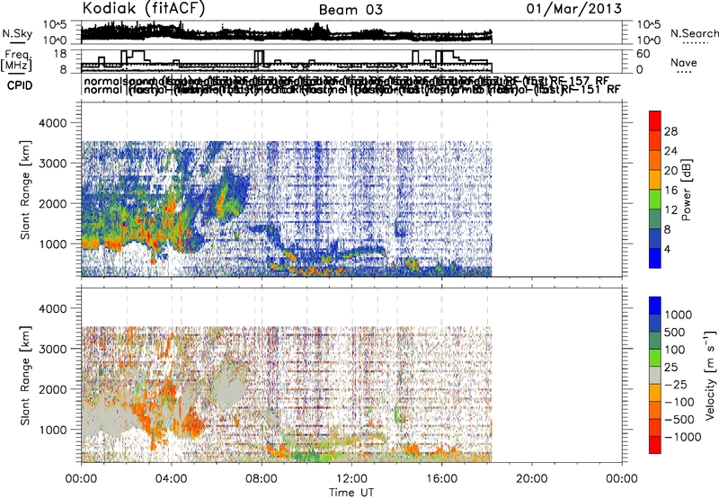Click the 'Slant Range [km]' label of the power panel
This screenshot has width=719, height=498.
[26, 190]
